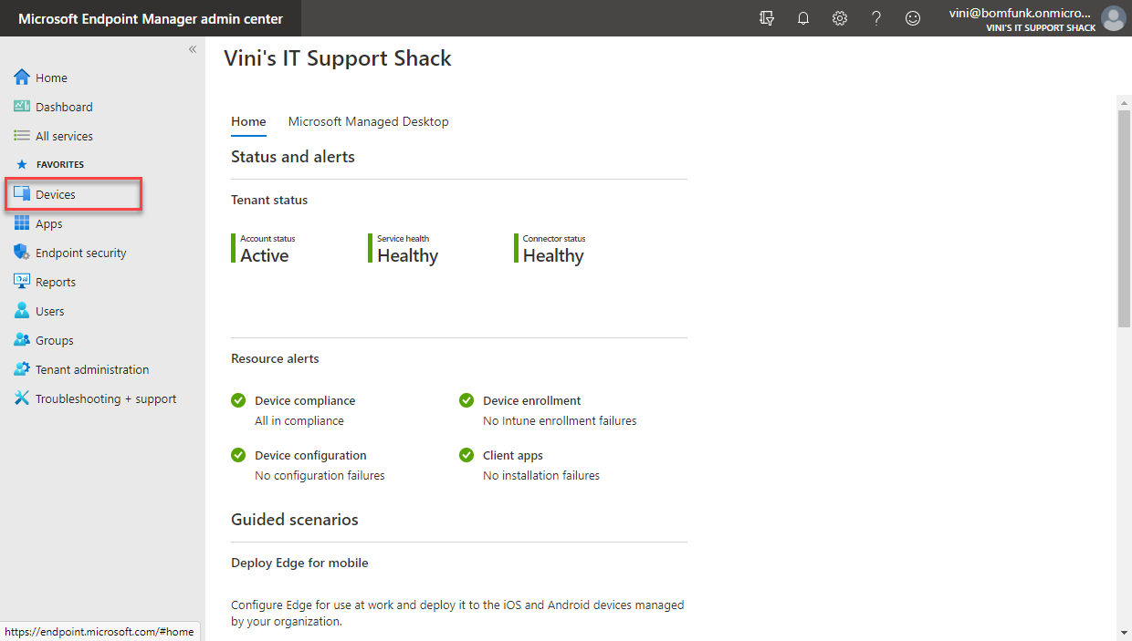Open notifications bell icon

803,18
